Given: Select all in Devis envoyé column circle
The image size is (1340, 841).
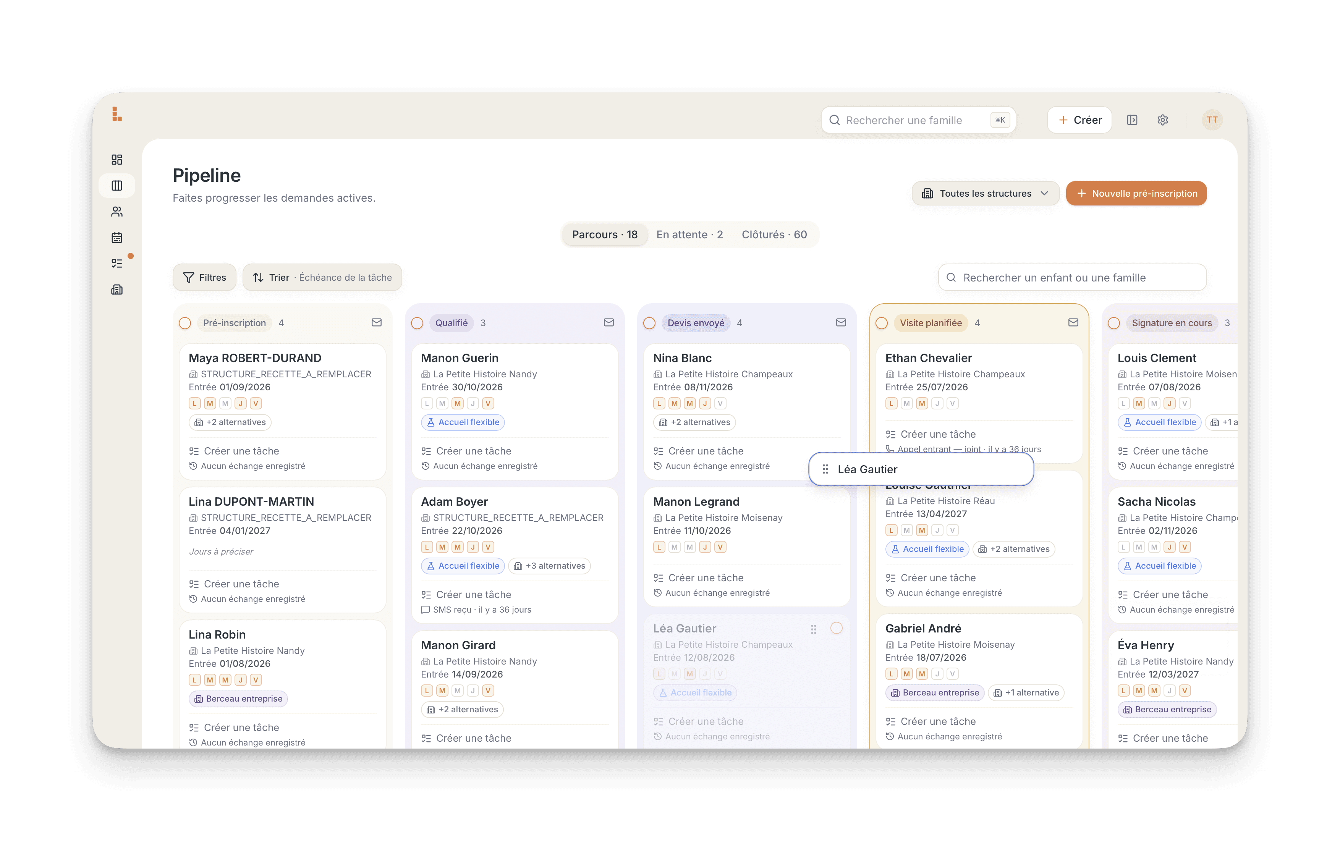Looking at the screenshot, I should click(649, 323).
